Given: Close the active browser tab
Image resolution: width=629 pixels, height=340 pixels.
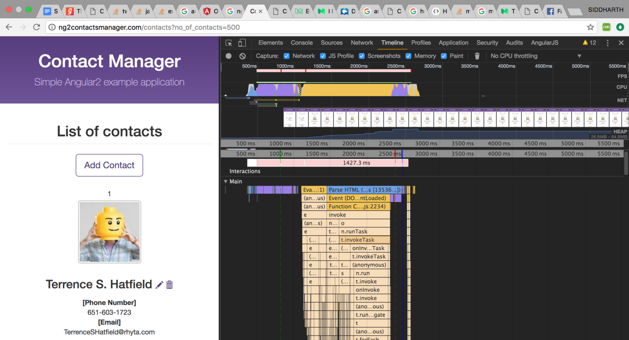Looking at the screenshot, I should 260,11.
